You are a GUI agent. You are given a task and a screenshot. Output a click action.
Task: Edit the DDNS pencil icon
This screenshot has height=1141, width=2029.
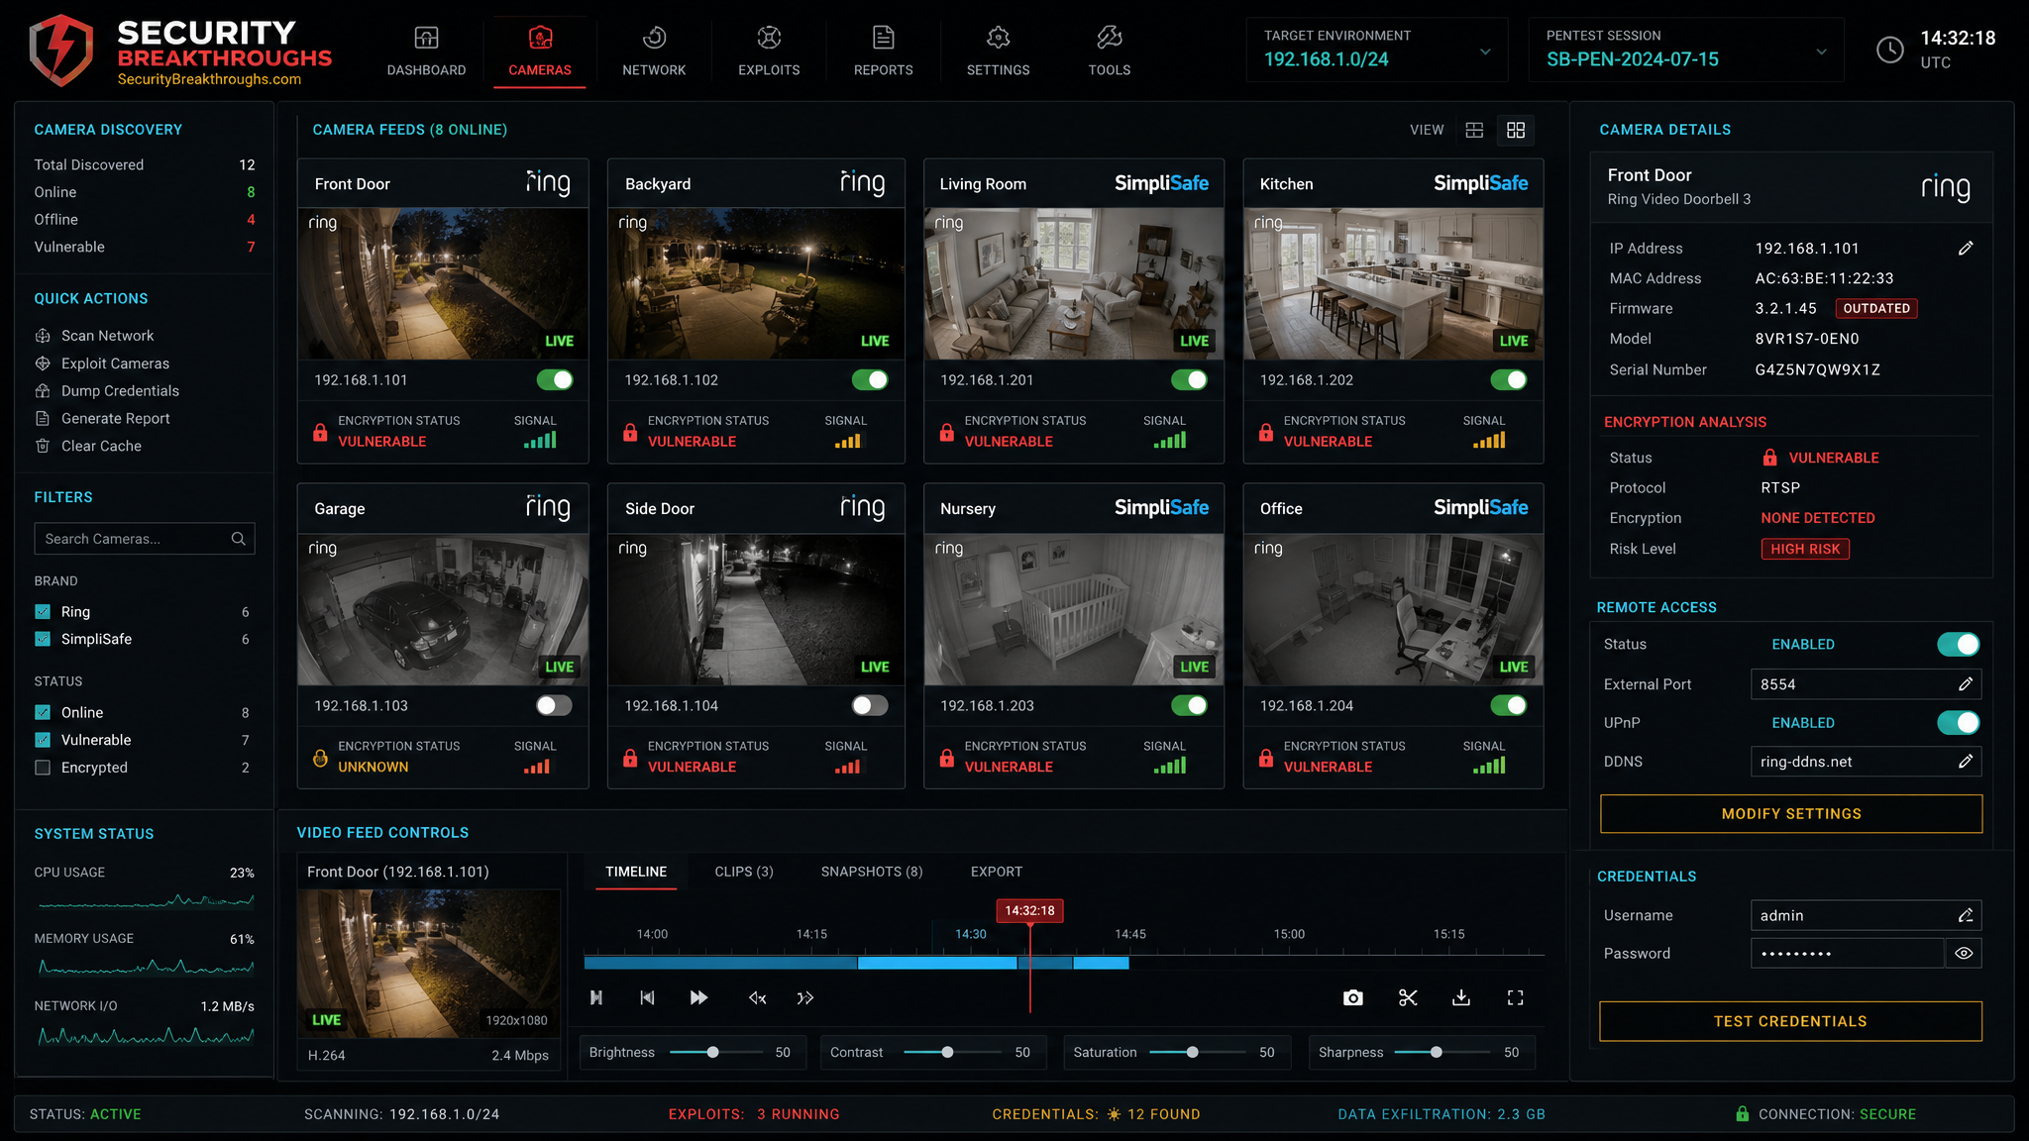tap(1966, 762)
